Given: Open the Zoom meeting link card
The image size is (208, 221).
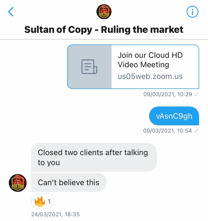Looking at the screenshot, I should coord(133,67).
